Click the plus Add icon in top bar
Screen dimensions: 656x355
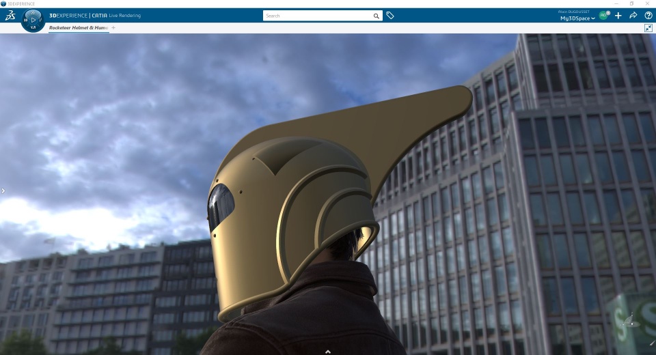click(x=618, y=16)
